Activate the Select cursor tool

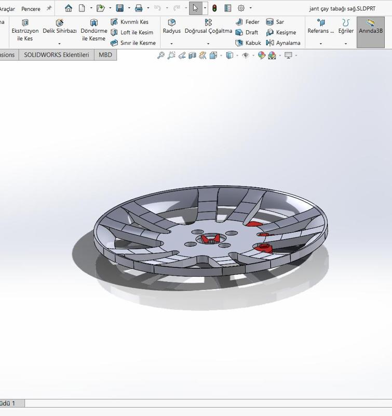click(195, 8)
